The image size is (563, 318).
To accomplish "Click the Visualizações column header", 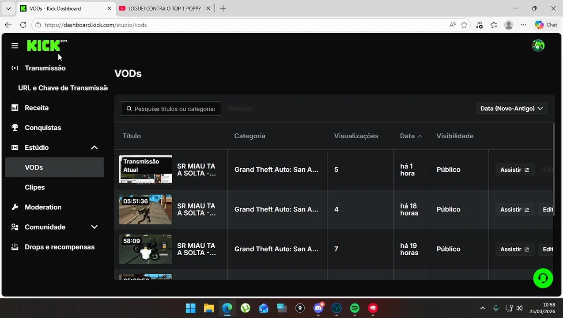I will pyautogui.click(x=356, y=136).
